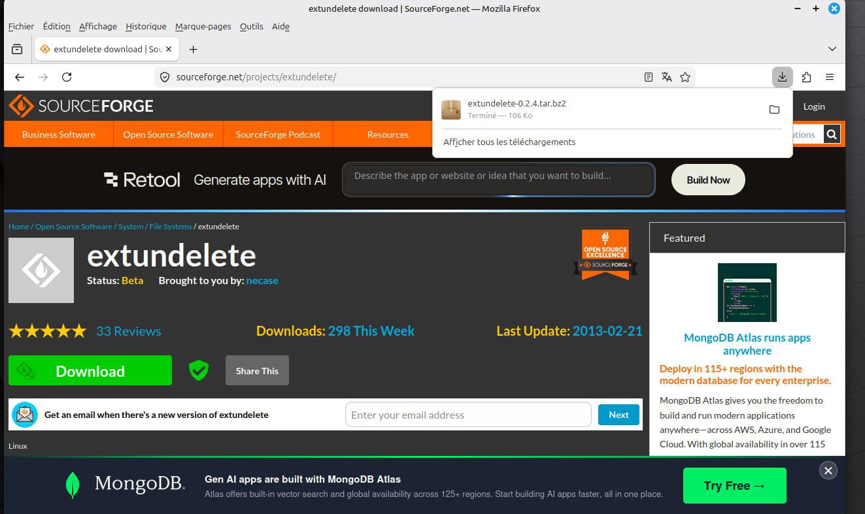
Task: Open MongoDB Atlas runs apps anywhere link
Action: pyautogui.click(x=747, y=344)
